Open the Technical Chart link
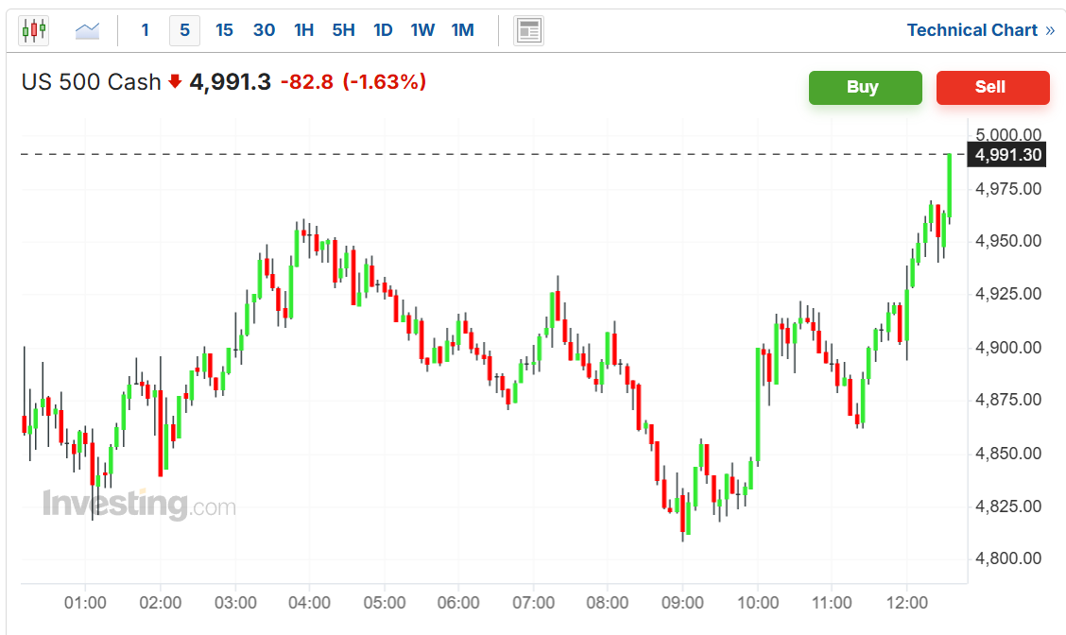Image resolution: width=1066 pixels, height=635 pixels. pos(980,30)
